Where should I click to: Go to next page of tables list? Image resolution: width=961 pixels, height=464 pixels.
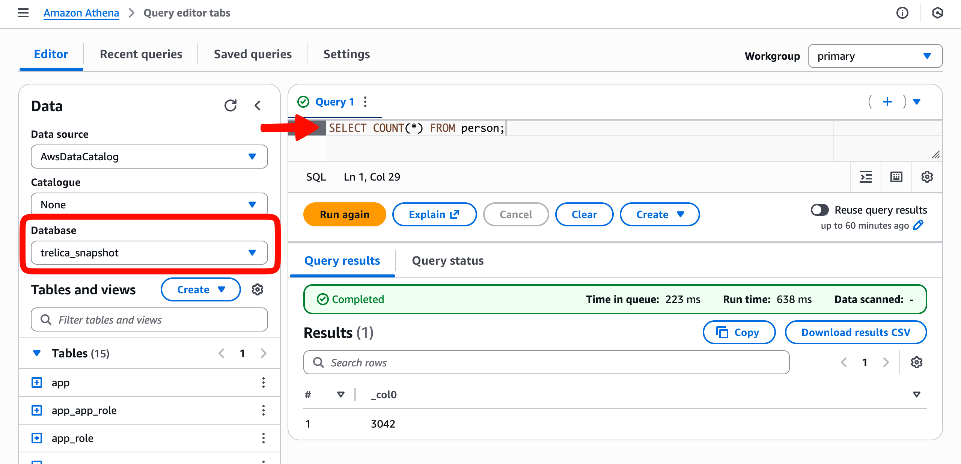click(x=264, y=353)
